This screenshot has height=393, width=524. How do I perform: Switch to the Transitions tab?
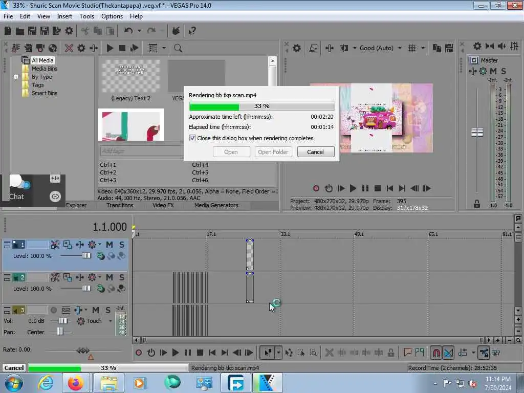(x=120, y=206)
